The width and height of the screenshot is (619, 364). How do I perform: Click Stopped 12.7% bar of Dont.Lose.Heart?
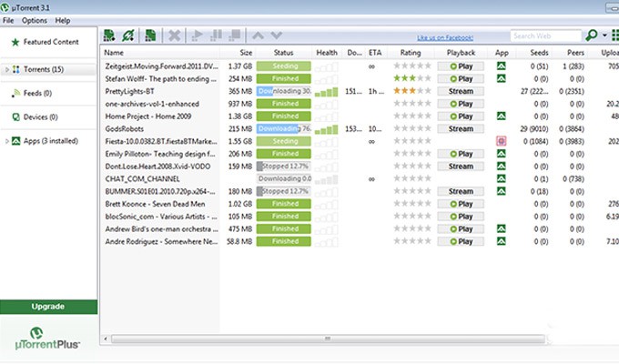[284, 167]
